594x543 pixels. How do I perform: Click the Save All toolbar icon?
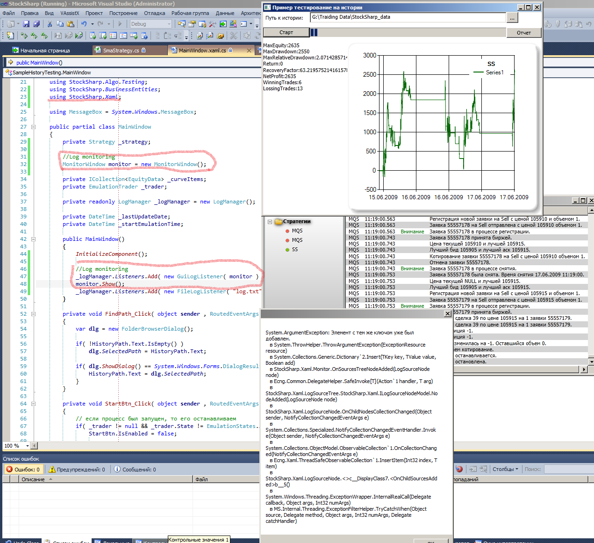(36, 24)
